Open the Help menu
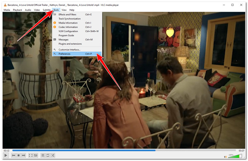The height and width of the screenshot is (161, 248). 72,10
